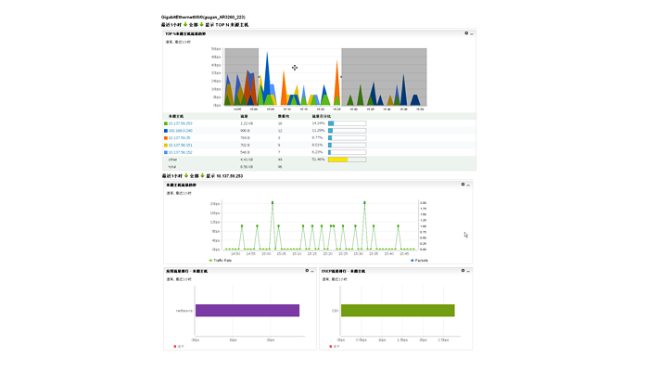The height and width of the screenshot is (371, 660).
Task: Toggle Traffic Rate legend in trend chart
Action: pyautogui.click(x=222, y=261)
